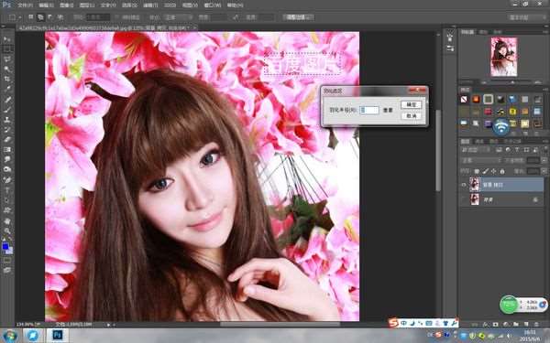
Task: Click the foreground blue color swatch
Action: click(x=5, y=246)
